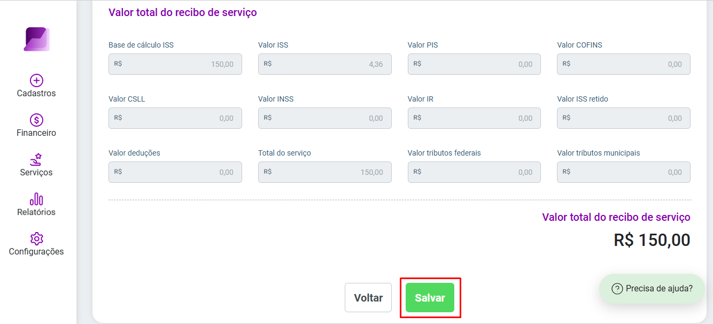The width and height of the screenshot is (713, 324).
Task: Click the Valor INSS field
Action: point(325,118)
